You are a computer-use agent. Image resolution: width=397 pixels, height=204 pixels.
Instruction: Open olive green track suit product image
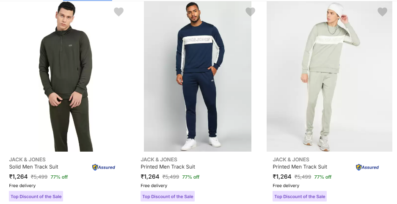(x=66, y=76)
